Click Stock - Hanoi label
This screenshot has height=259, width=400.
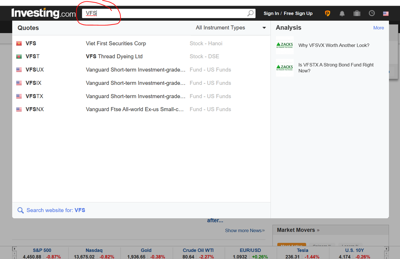[206, 43]
